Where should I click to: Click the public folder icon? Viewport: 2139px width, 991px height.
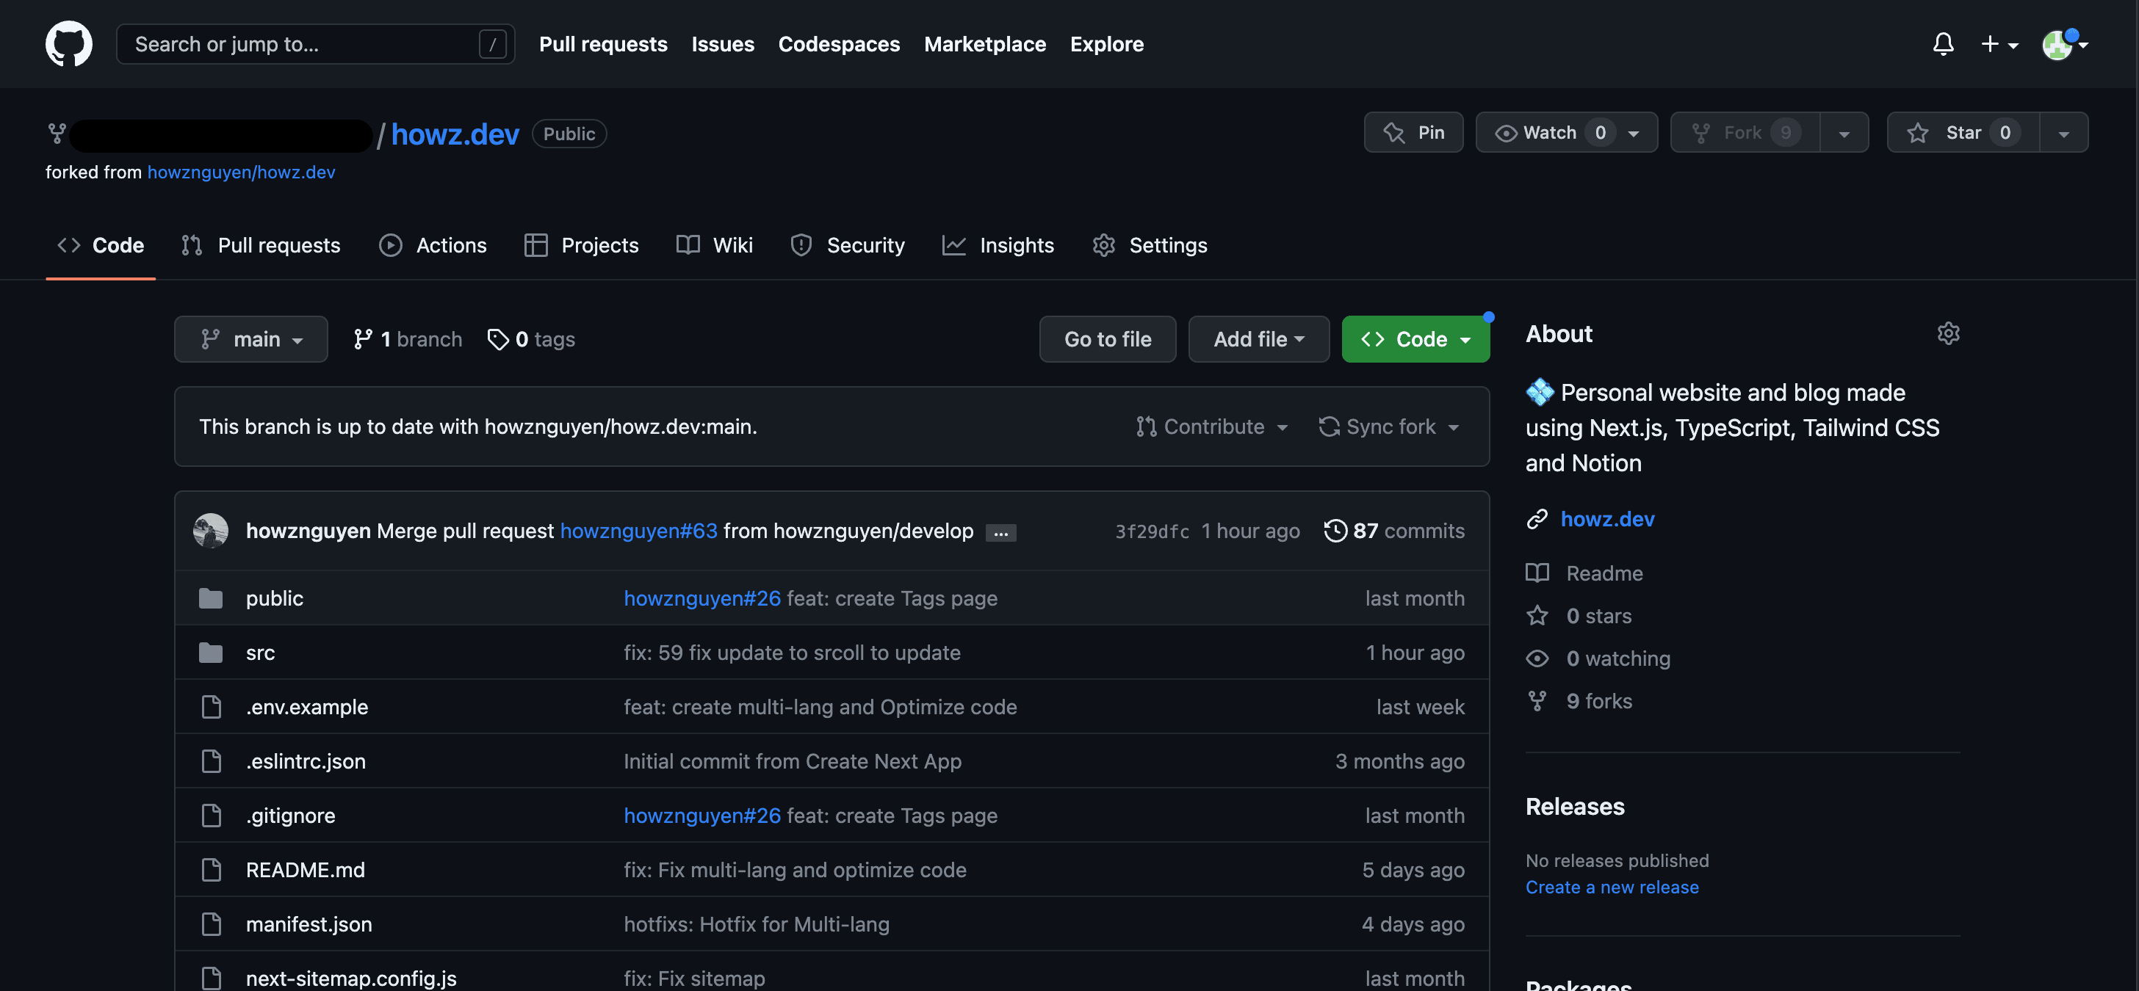211,598
